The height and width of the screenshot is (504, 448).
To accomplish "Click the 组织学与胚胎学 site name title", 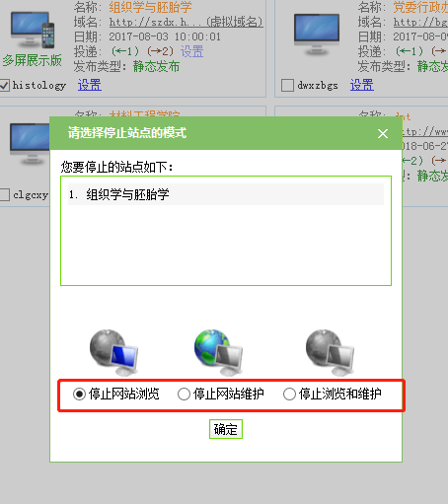I will (150, 7).
